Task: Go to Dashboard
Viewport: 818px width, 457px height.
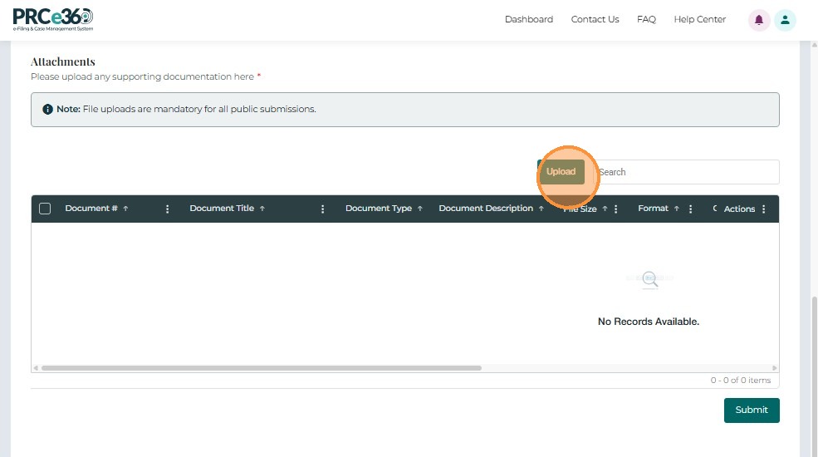Action: [529, 19]
